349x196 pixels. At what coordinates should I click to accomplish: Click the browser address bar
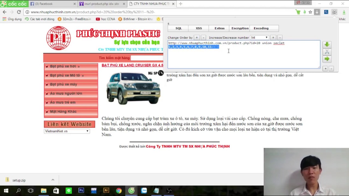tap(160, 12)
